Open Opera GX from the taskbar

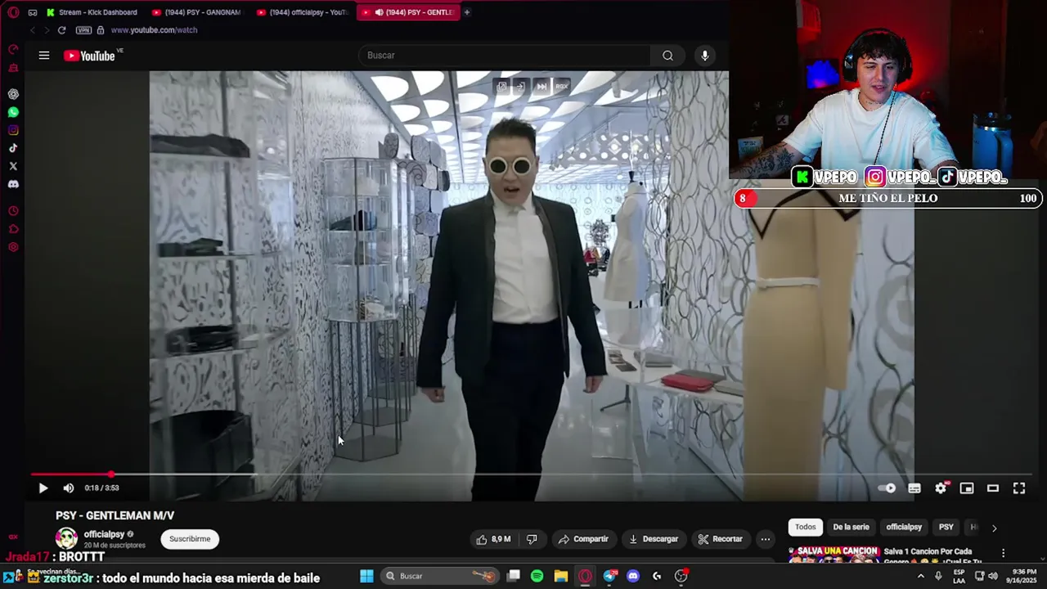[585, 576]
